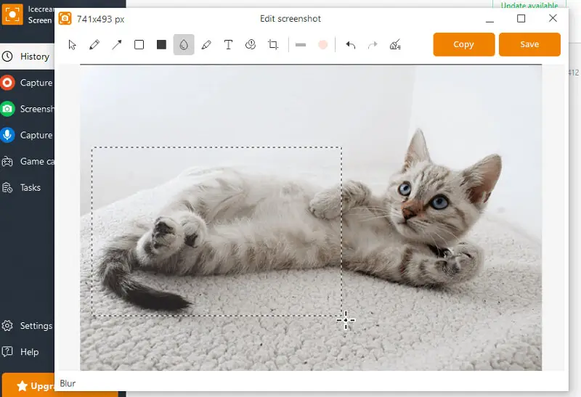The height and width of the screenshot is (397, 581).
Task: Click inside the dashed blur selection
Action: pos(216,232)
